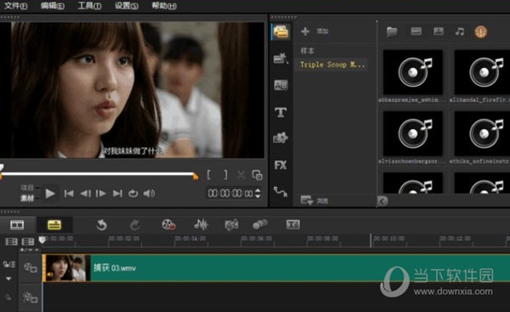Click the orange trim-end marker
This screenshot has width=510, height=312.
[x=195, y=177]
